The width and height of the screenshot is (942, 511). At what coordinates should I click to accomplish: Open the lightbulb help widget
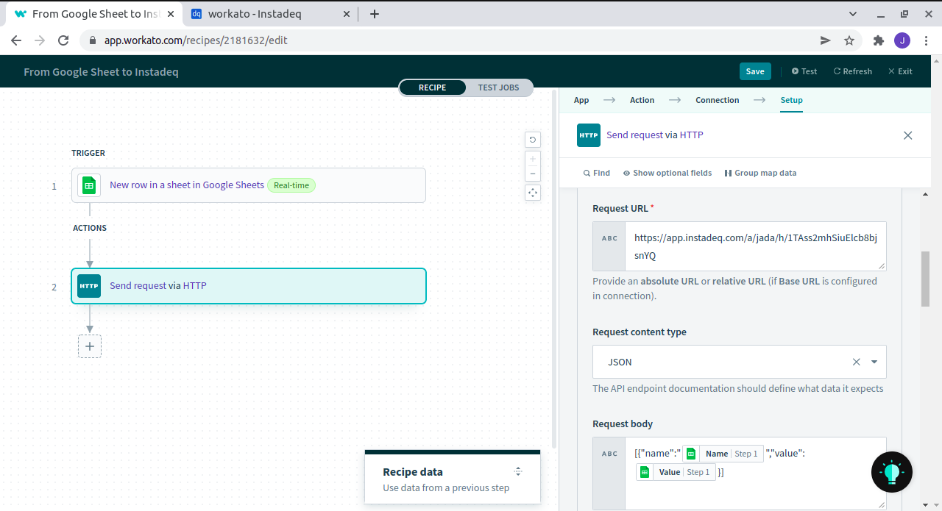click(x=891, y=472)
